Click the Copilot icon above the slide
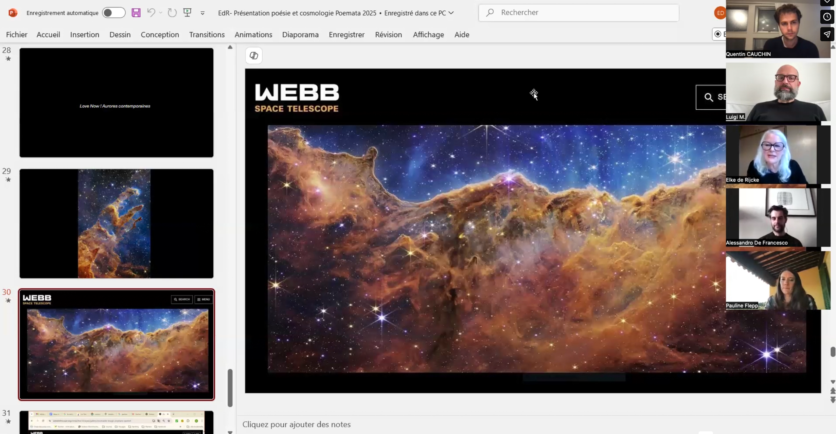 coord(254,55)
